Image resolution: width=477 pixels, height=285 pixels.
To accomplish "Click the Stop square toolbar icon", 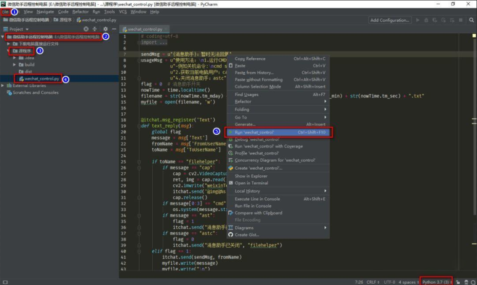I will coord(461,20).
